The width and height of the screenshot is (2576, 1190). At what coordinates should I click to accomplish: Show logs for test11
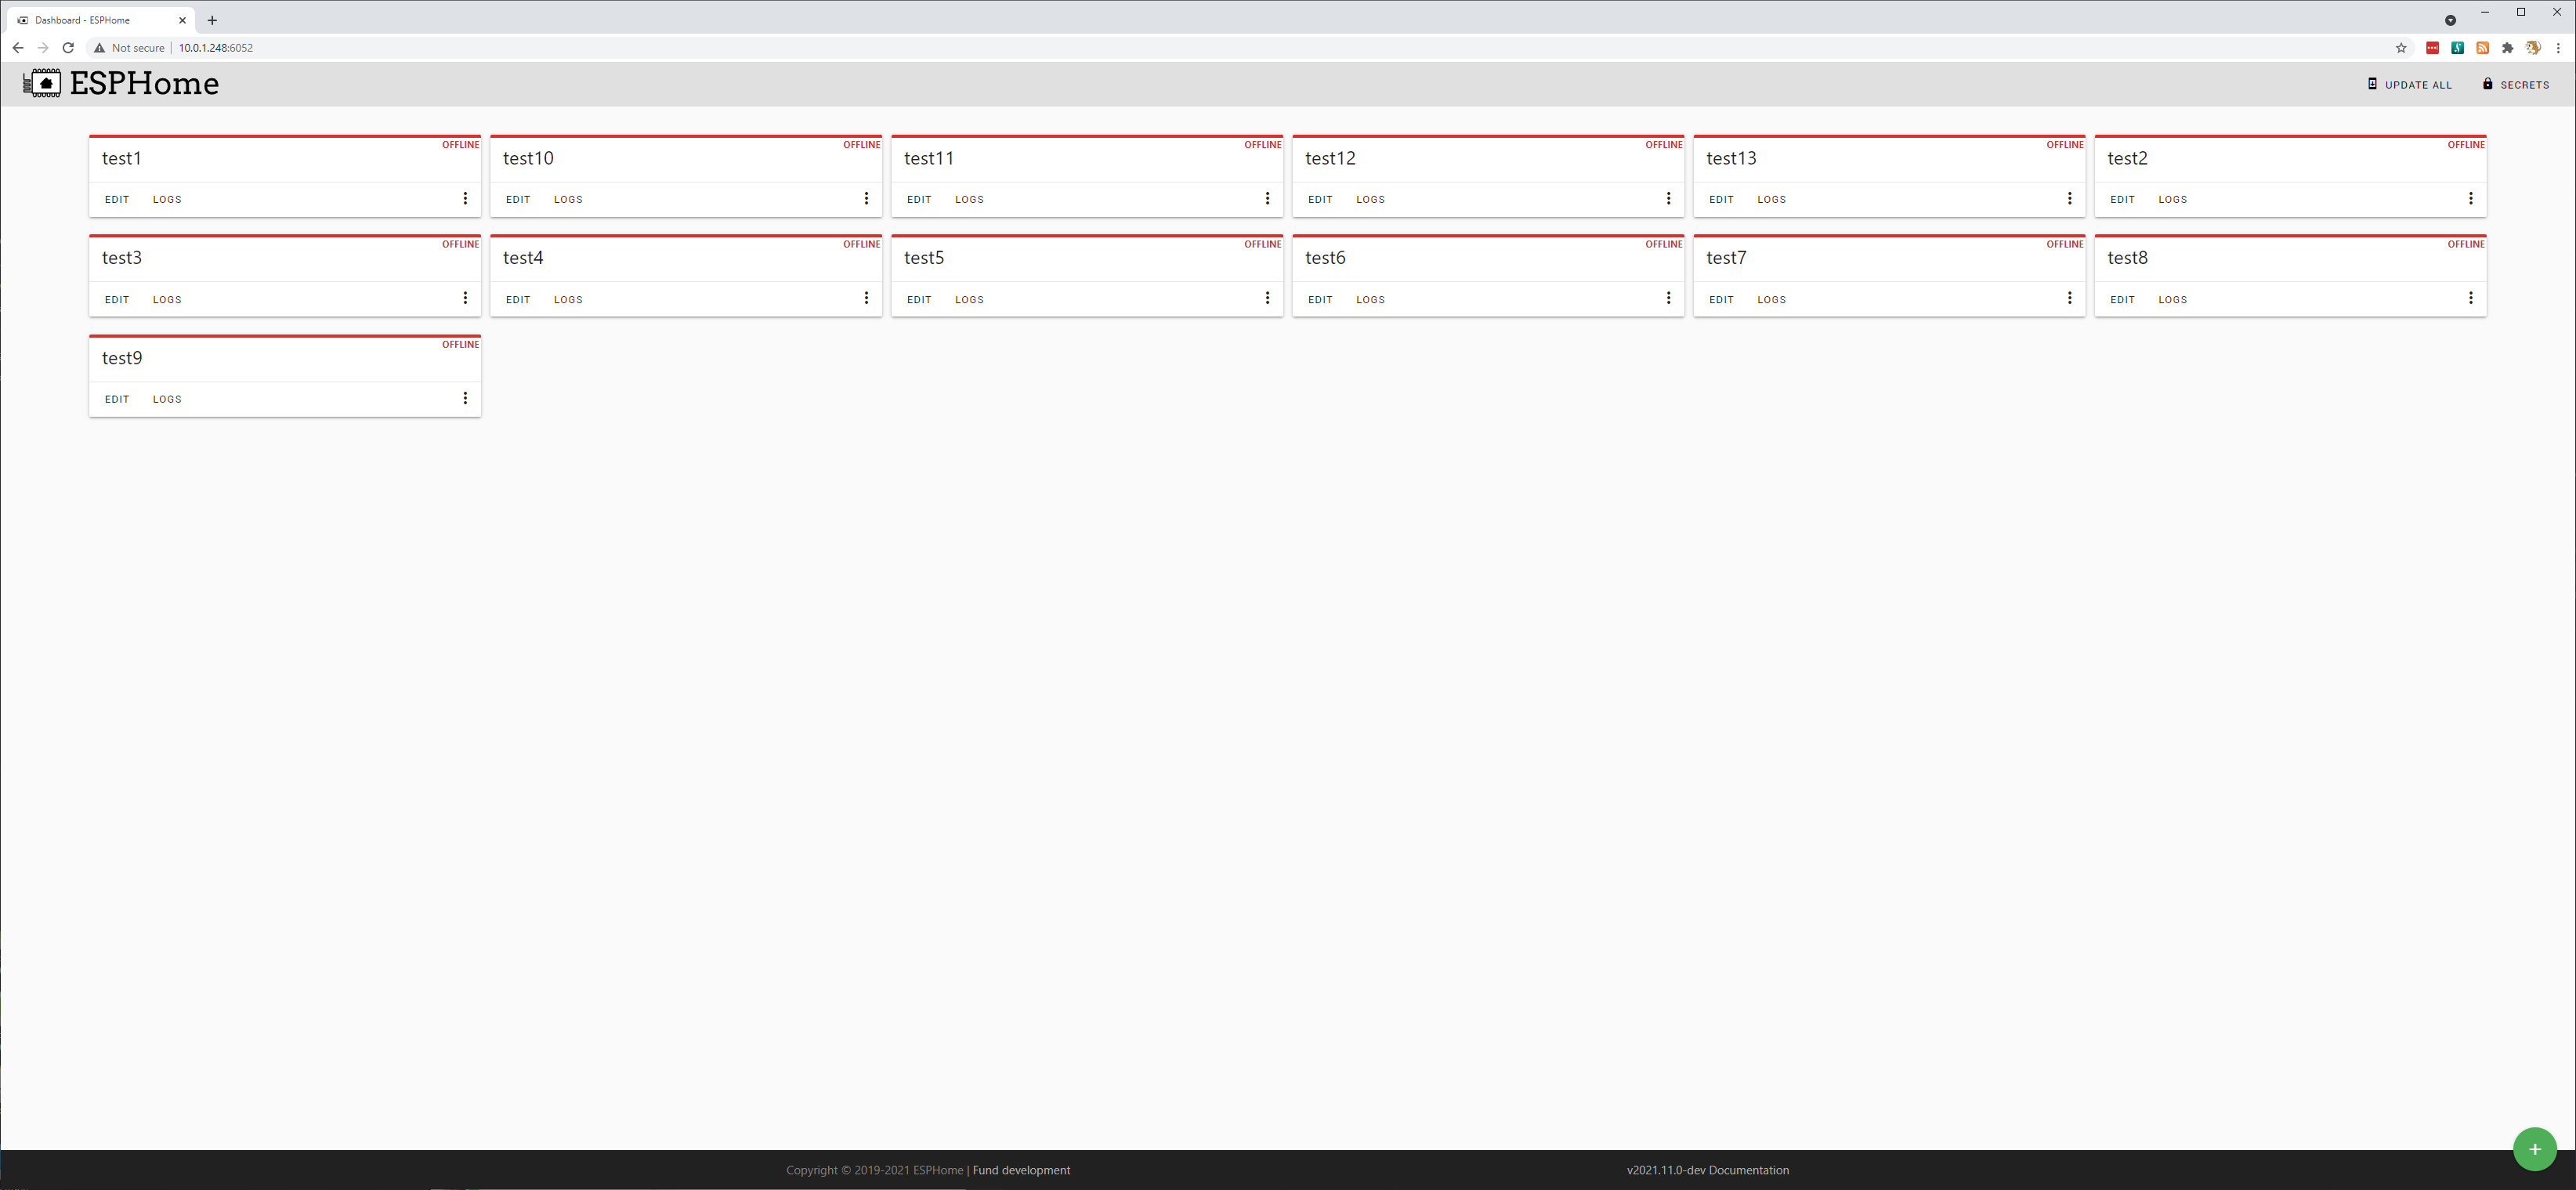point(969,199)
